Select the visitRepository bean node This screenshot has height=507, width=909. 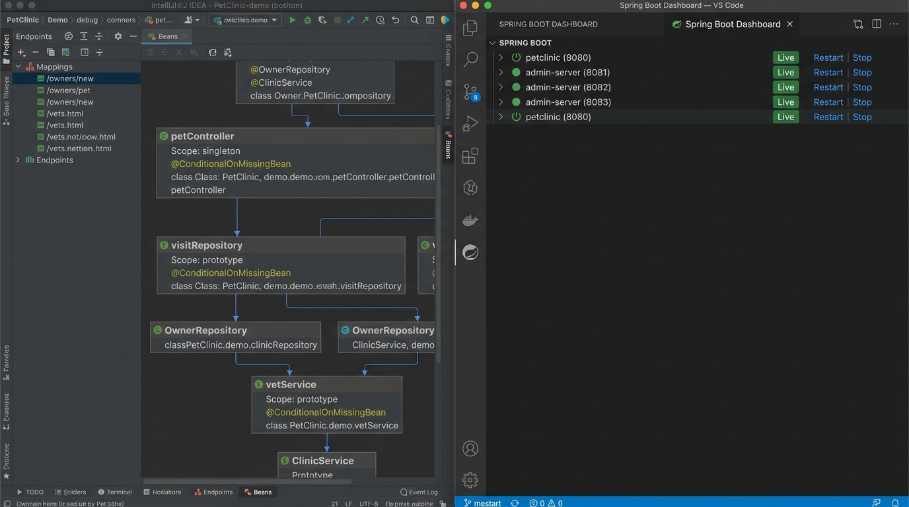pyautogui.click(x=281, y=265)
